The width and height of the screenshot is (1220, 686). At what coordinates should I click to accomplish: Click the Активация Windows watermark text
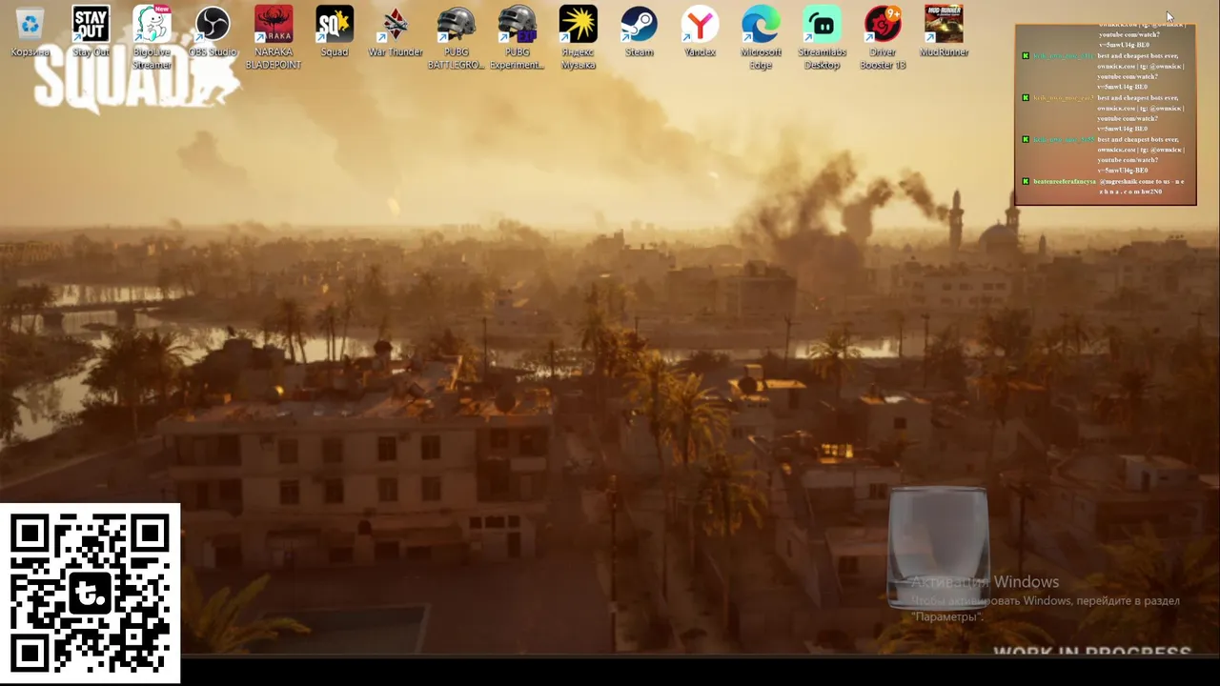point(985,582)
